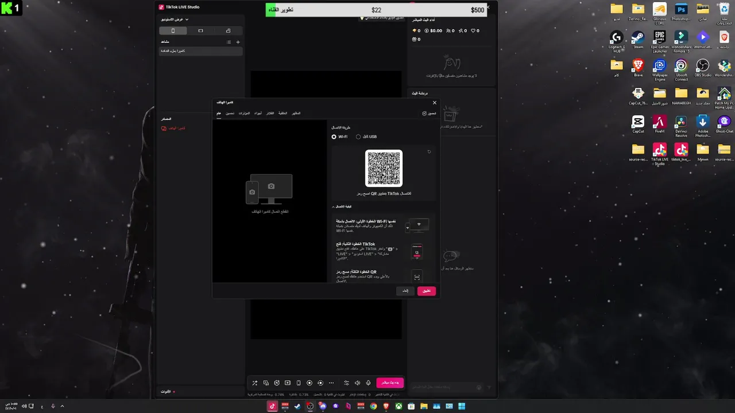735x413 pixels.
Task: Open FiveM desktop shortcut
Action: (x=660, y=124)
